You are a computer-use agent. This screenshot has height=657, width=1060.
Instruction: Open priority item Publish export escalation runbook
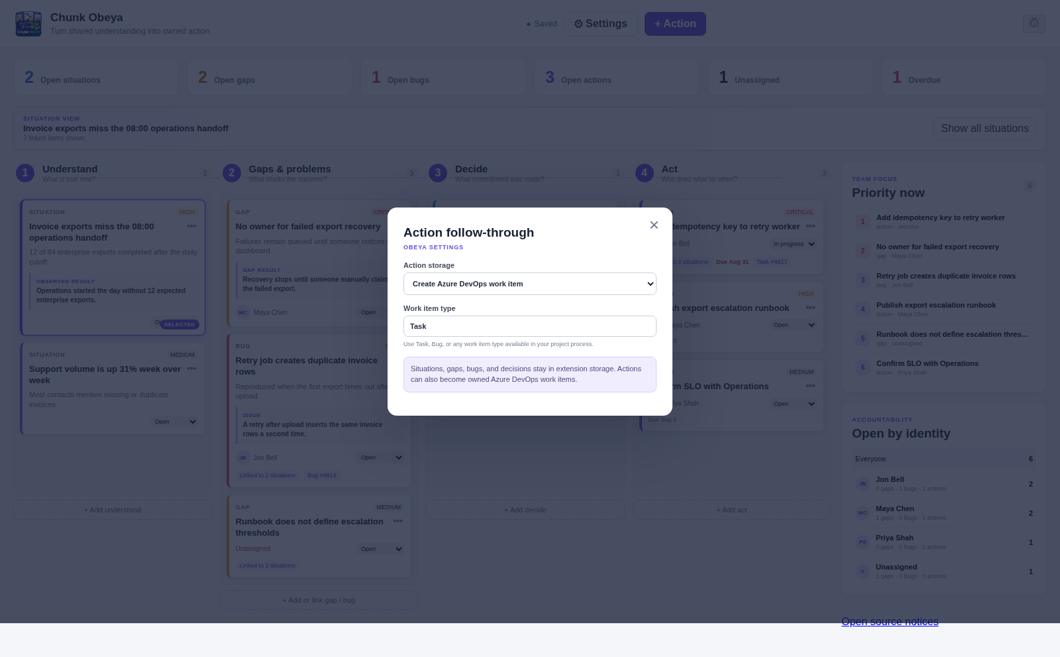pos(944,309)
